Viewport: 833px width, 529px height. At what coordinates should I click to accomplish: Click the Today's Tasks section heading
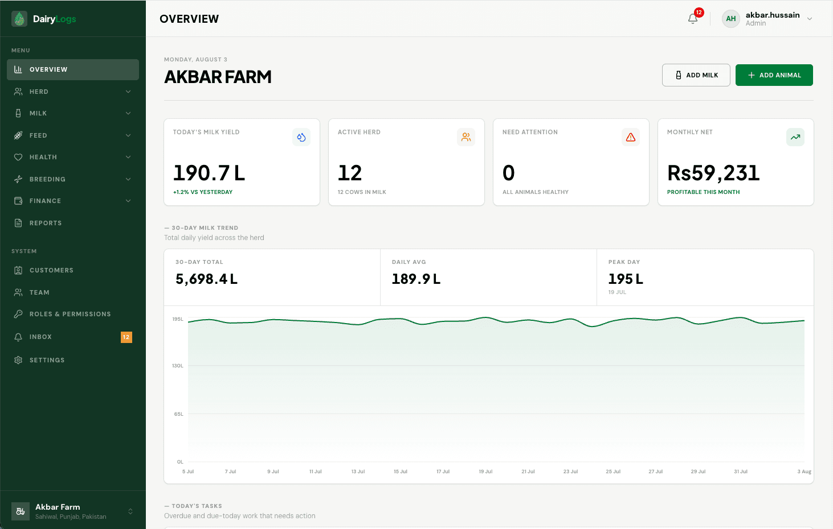[197, 506]
